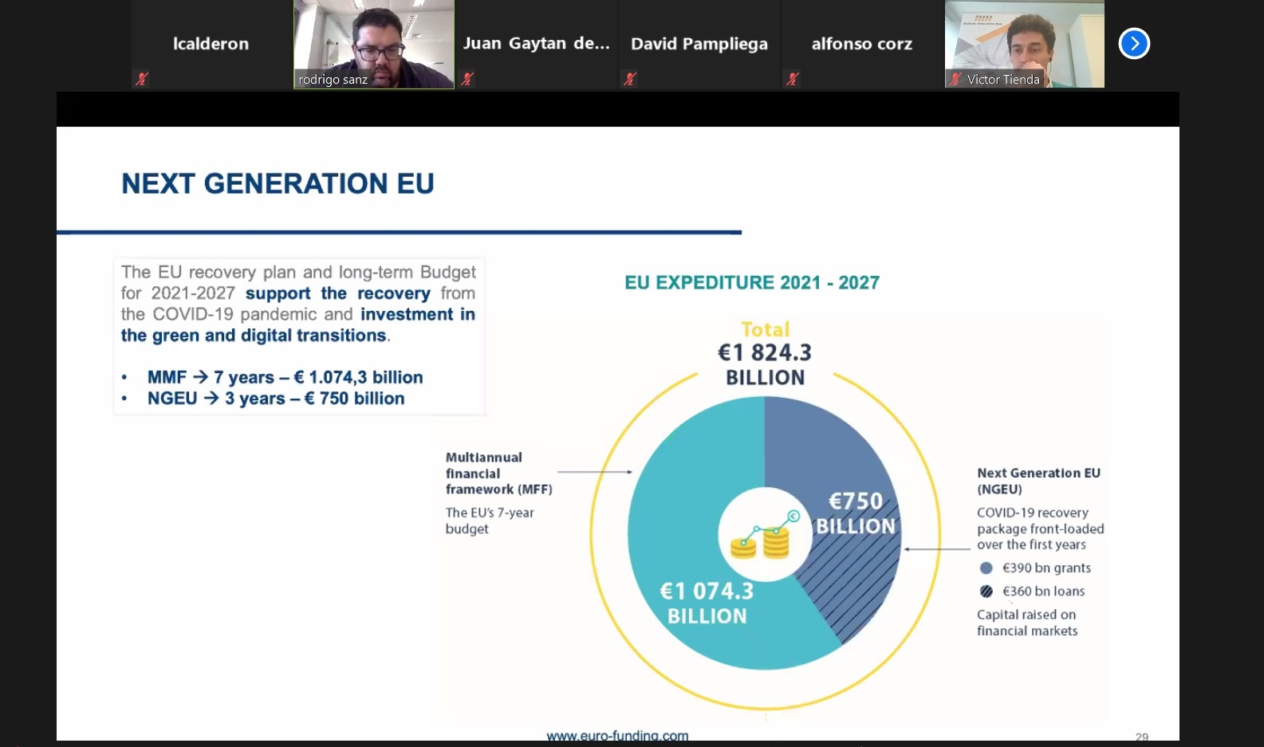Click the €390 bn grants legend dot
This screenshot has height=747, width=1264.
(x=986, y=568)
